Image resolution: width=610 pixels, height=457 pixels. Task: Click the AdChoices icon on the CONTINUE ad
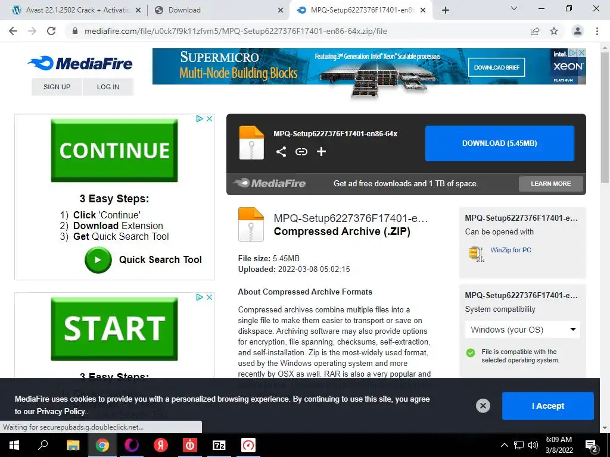(200, 118)
